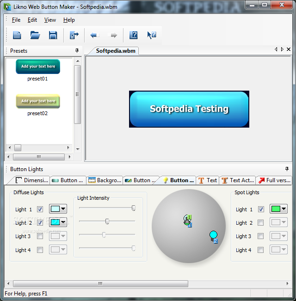Switch to the Background tab
The height and width of the screenshot is (301, 296).
pos(105,180)
